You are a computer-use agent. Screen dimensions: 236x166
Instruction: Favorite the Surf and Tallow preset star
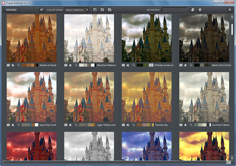(x=185, y=125)
